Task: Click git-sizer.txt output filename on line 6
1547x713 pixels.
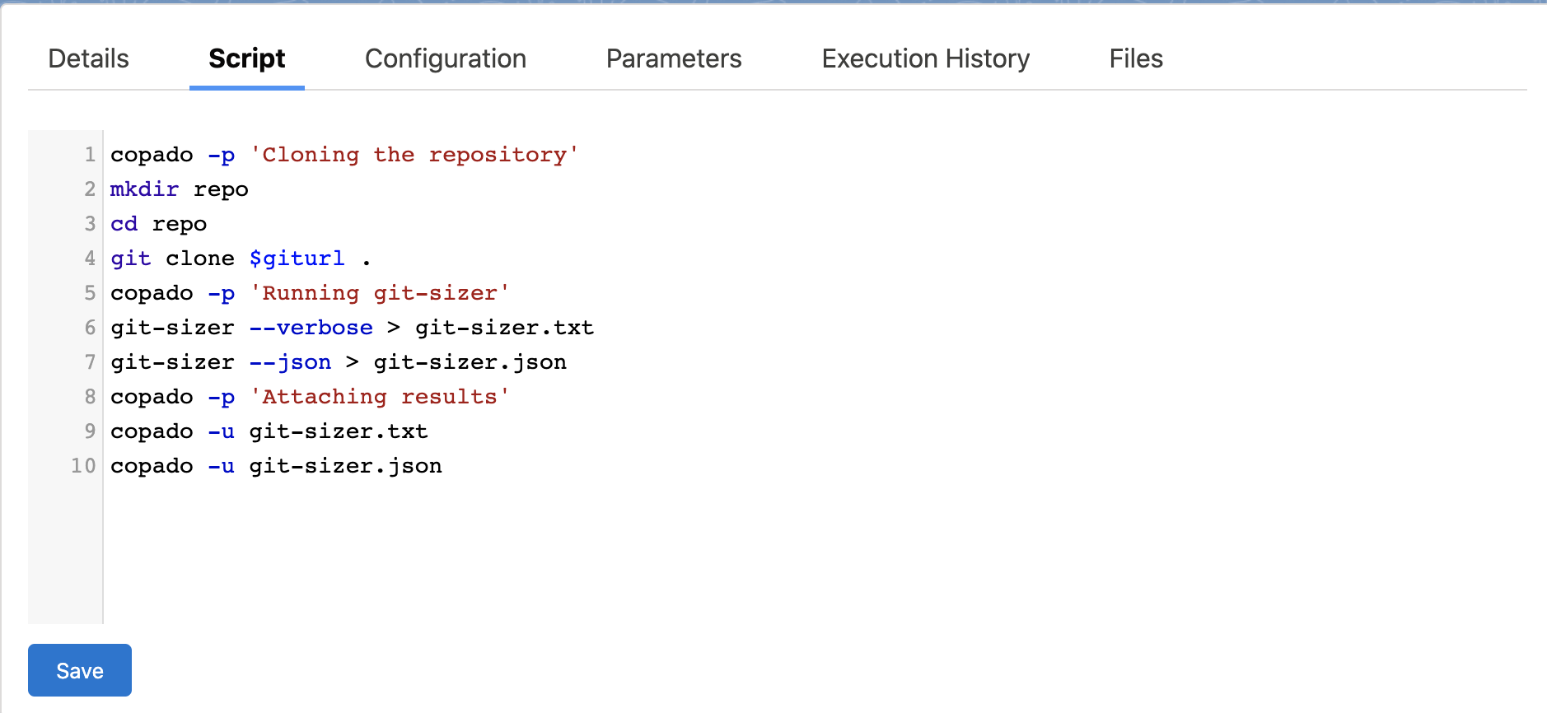Action: (x=504, y=328)
